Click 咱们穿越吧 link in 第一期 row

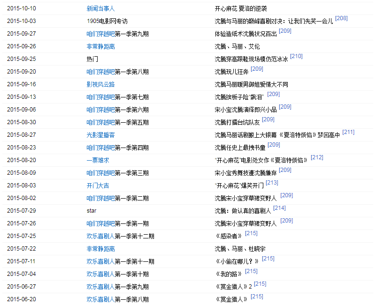(100, 223)
